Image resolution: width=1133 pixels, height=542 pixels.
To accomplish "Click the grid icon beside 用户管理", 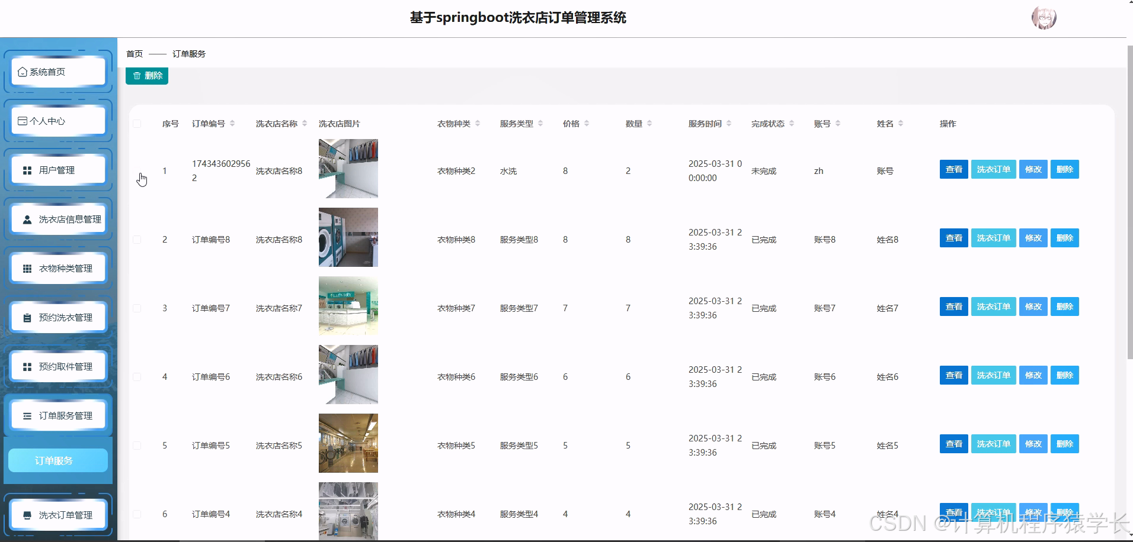I will tap(27, 170).
